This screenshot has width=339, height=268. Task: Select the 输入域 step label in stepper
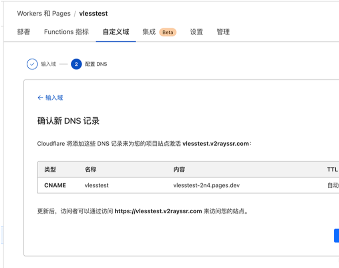coord(49,64)
